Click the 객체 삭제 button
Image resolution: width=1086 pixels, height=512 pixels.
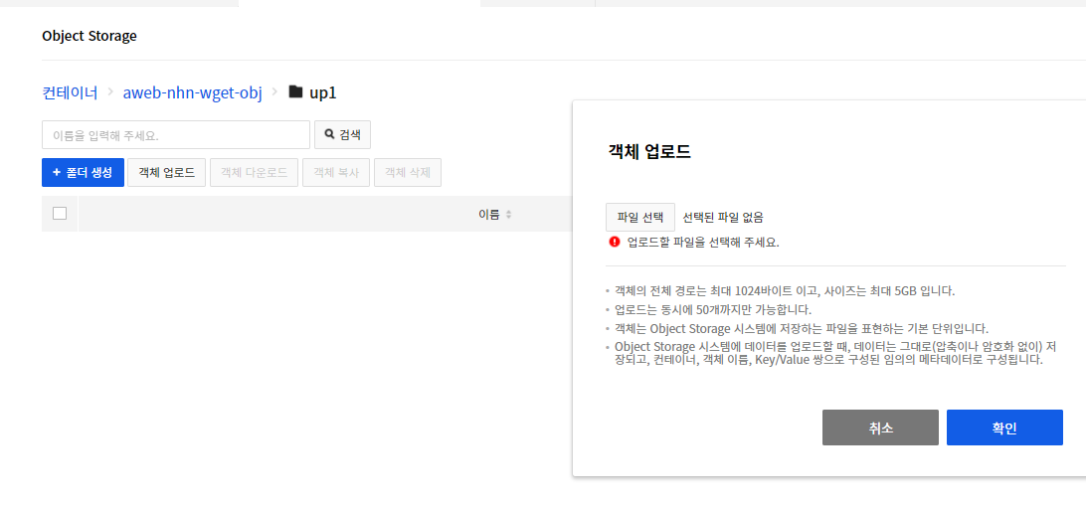coord(408,173)
